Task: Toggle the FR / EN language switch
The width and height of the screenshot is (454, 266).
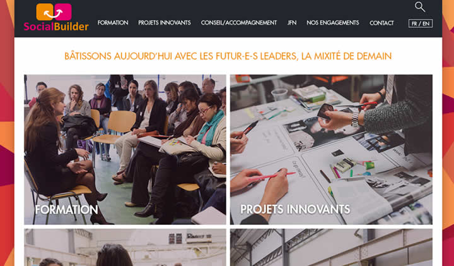Action: click(x=421, y=23)
